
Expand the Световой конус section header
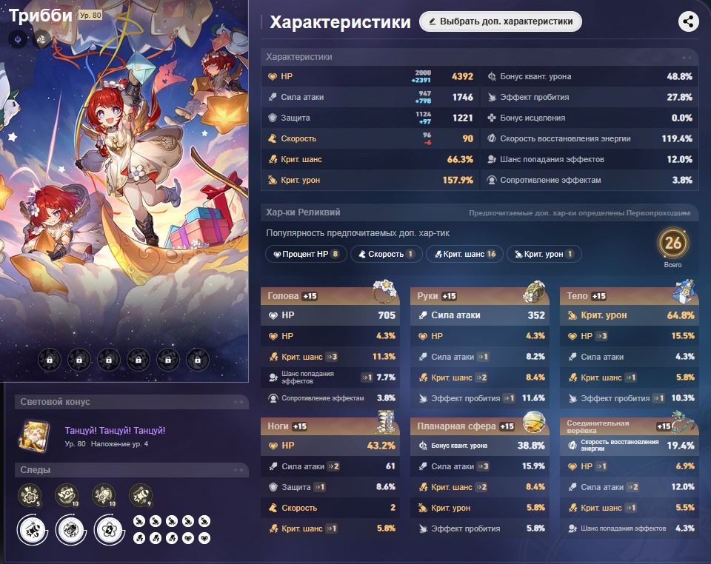point(132,402)
